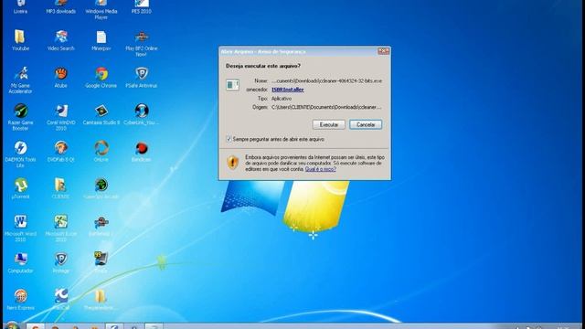Click the Cancelar button in the dialog

(366, 124)
